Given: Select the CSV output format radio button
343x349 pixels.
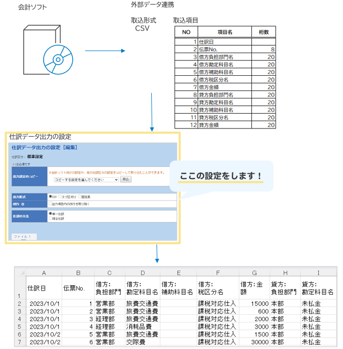Looking at the screenshot, I should pyautogui.click(x=50, y=196).
